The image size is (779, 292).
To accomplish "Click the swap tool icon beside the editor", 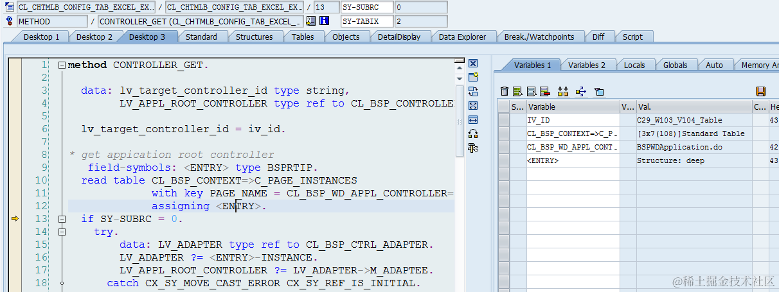I will (x=473, y=91).
